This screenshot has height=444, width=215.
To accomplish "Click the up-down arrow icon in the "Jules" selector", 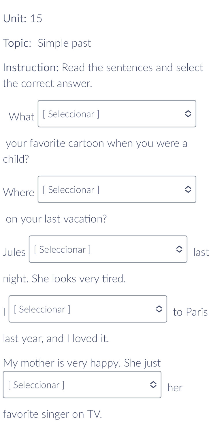I will pyautogui.click(x=179, y=249).
